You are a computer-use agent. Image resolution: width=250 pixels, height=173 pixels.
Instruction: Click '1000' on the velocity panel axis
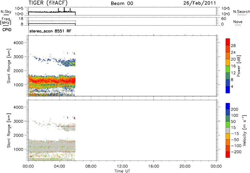[18, 149]
